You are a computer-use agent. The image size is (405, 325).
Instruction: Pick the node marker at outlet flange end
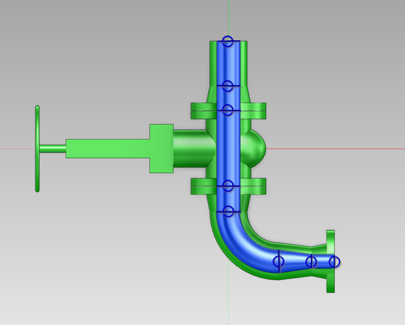tap(334, 261)
